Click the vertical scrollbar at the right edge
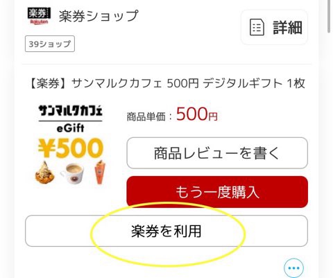 click(x=329, y=16)
